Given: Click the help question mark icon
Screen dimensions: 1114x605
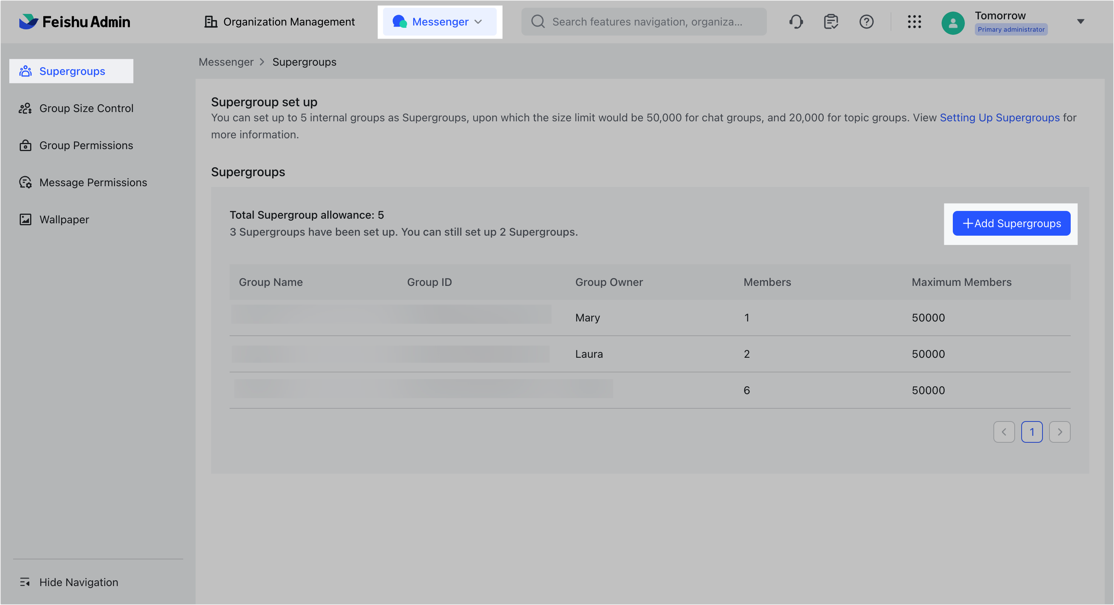Looking at the screenshot, I should [x=866, y=22].
